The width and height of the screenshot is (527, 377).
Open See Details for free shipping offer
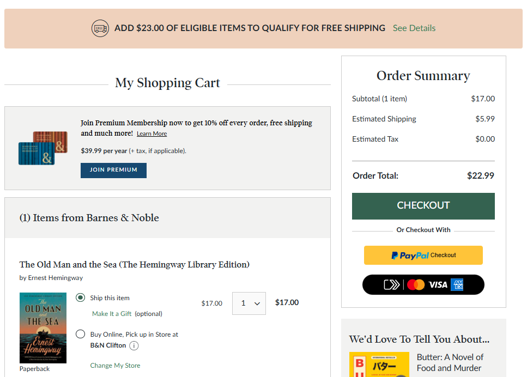coord(414,28)
